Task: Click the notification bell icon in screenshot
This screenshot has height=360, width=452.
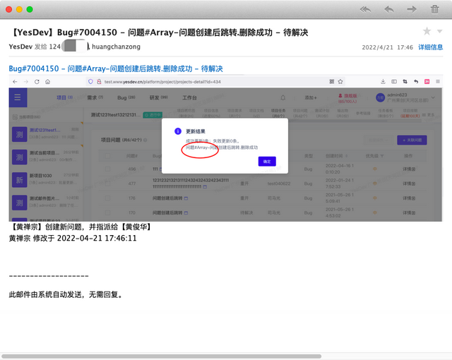Action: pyautogui.click(x=283, y=97)
